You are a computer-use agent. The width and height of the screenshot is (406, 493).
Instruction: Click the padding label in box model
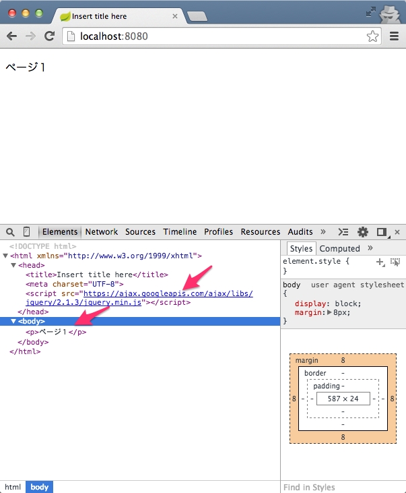pyautogui.click(x=327, y=386)
